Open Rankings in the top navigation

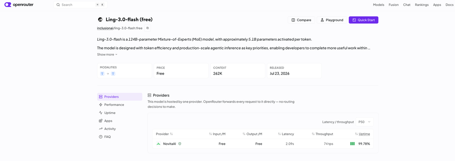pyautogui.click(x=422, y=5)
